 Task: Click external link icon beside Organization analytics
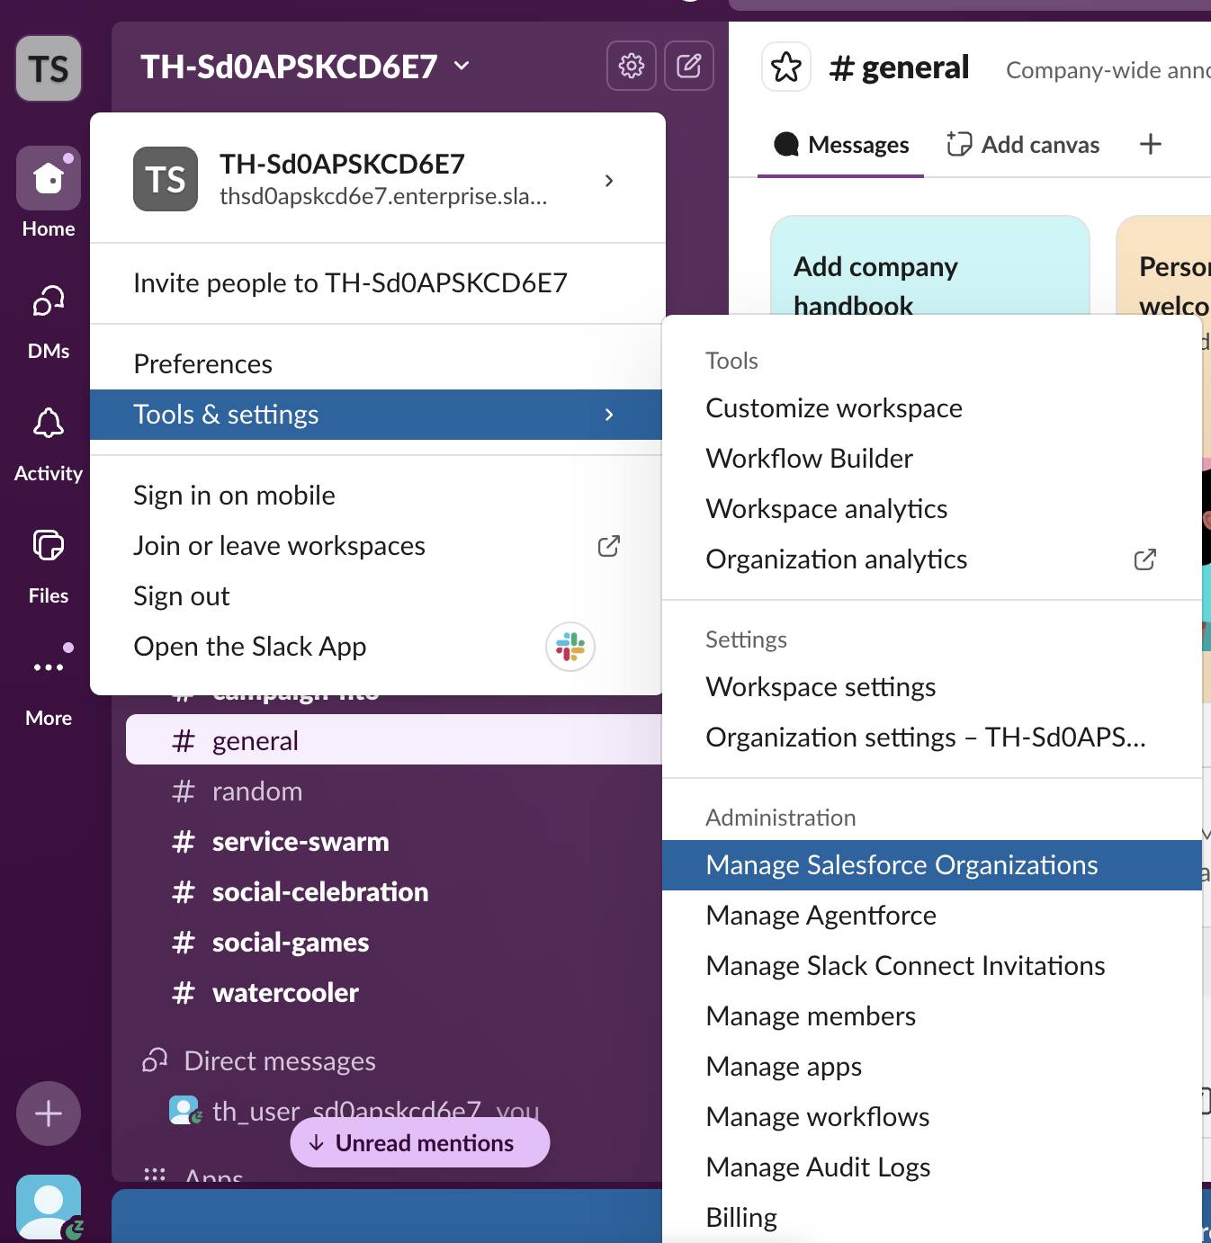[x=1145, y=559]
